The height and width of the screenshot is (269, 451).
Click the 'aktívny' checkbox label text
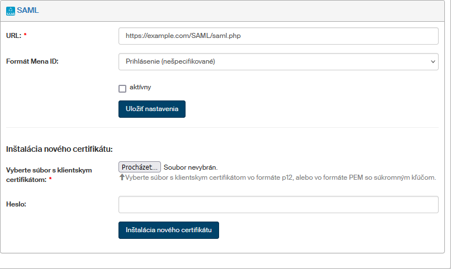point(140,87)
